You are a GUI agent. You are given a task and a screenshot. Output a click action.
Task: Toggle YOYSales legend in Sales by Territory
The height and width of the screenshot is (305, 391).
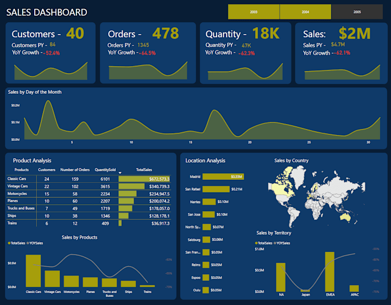282,243
